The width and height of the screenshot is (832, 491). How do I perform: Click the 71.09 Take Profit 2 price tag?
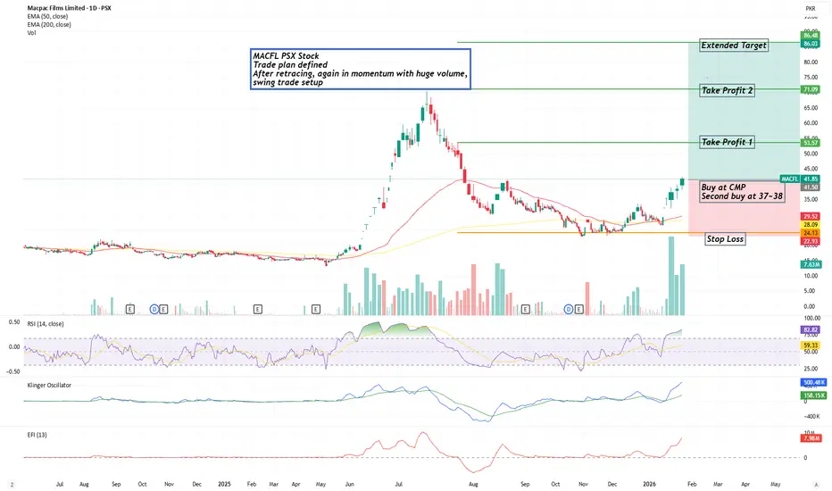tap(811, 89)
